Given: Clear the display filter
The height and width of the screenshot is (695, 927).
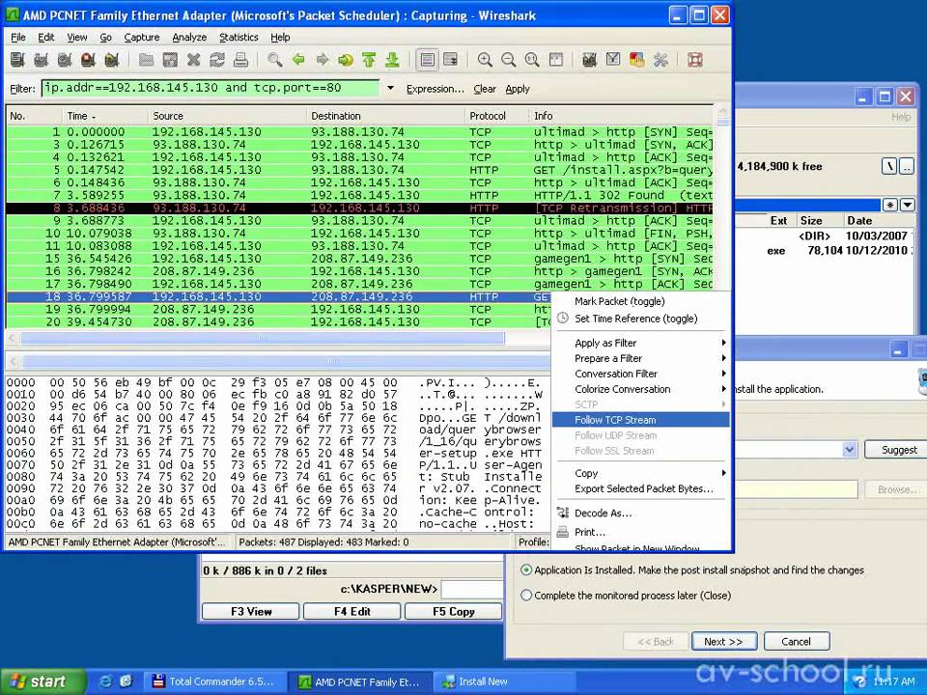Looking at the screenshot, I should [485, 89].
